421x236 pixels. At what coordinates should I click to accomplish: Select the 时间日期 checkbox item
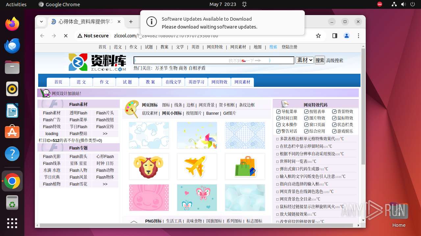(287, 118)
